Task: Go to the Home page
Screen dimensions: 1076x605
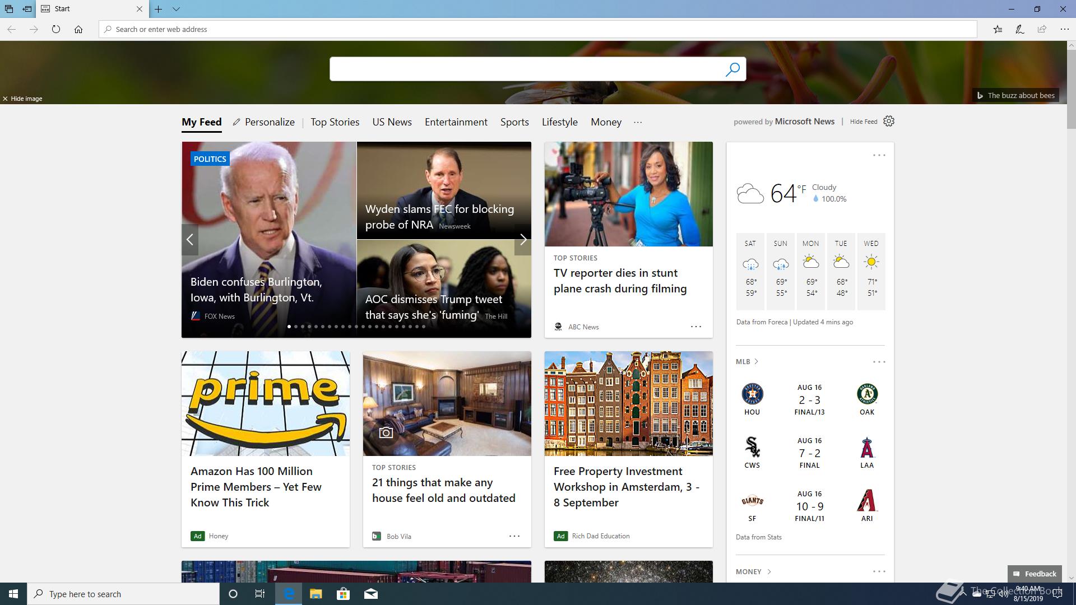Action: point(78,29)
